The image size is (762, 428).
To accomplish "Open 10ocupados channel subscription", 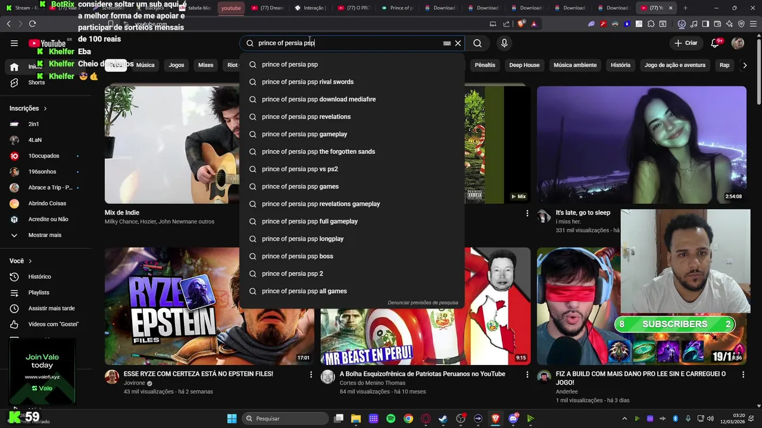I will click(x=45, y=156).
